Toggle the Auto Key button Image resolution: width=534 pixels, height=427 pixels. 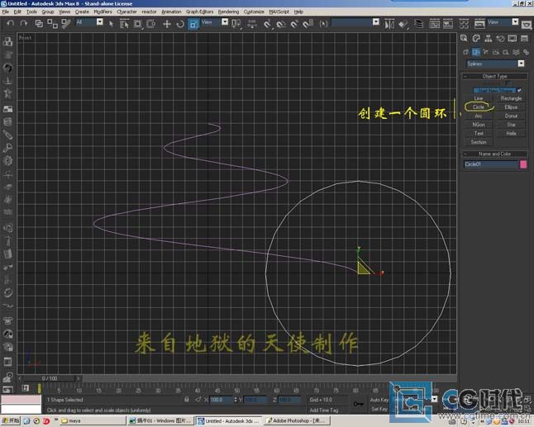[x=379, y=400]
